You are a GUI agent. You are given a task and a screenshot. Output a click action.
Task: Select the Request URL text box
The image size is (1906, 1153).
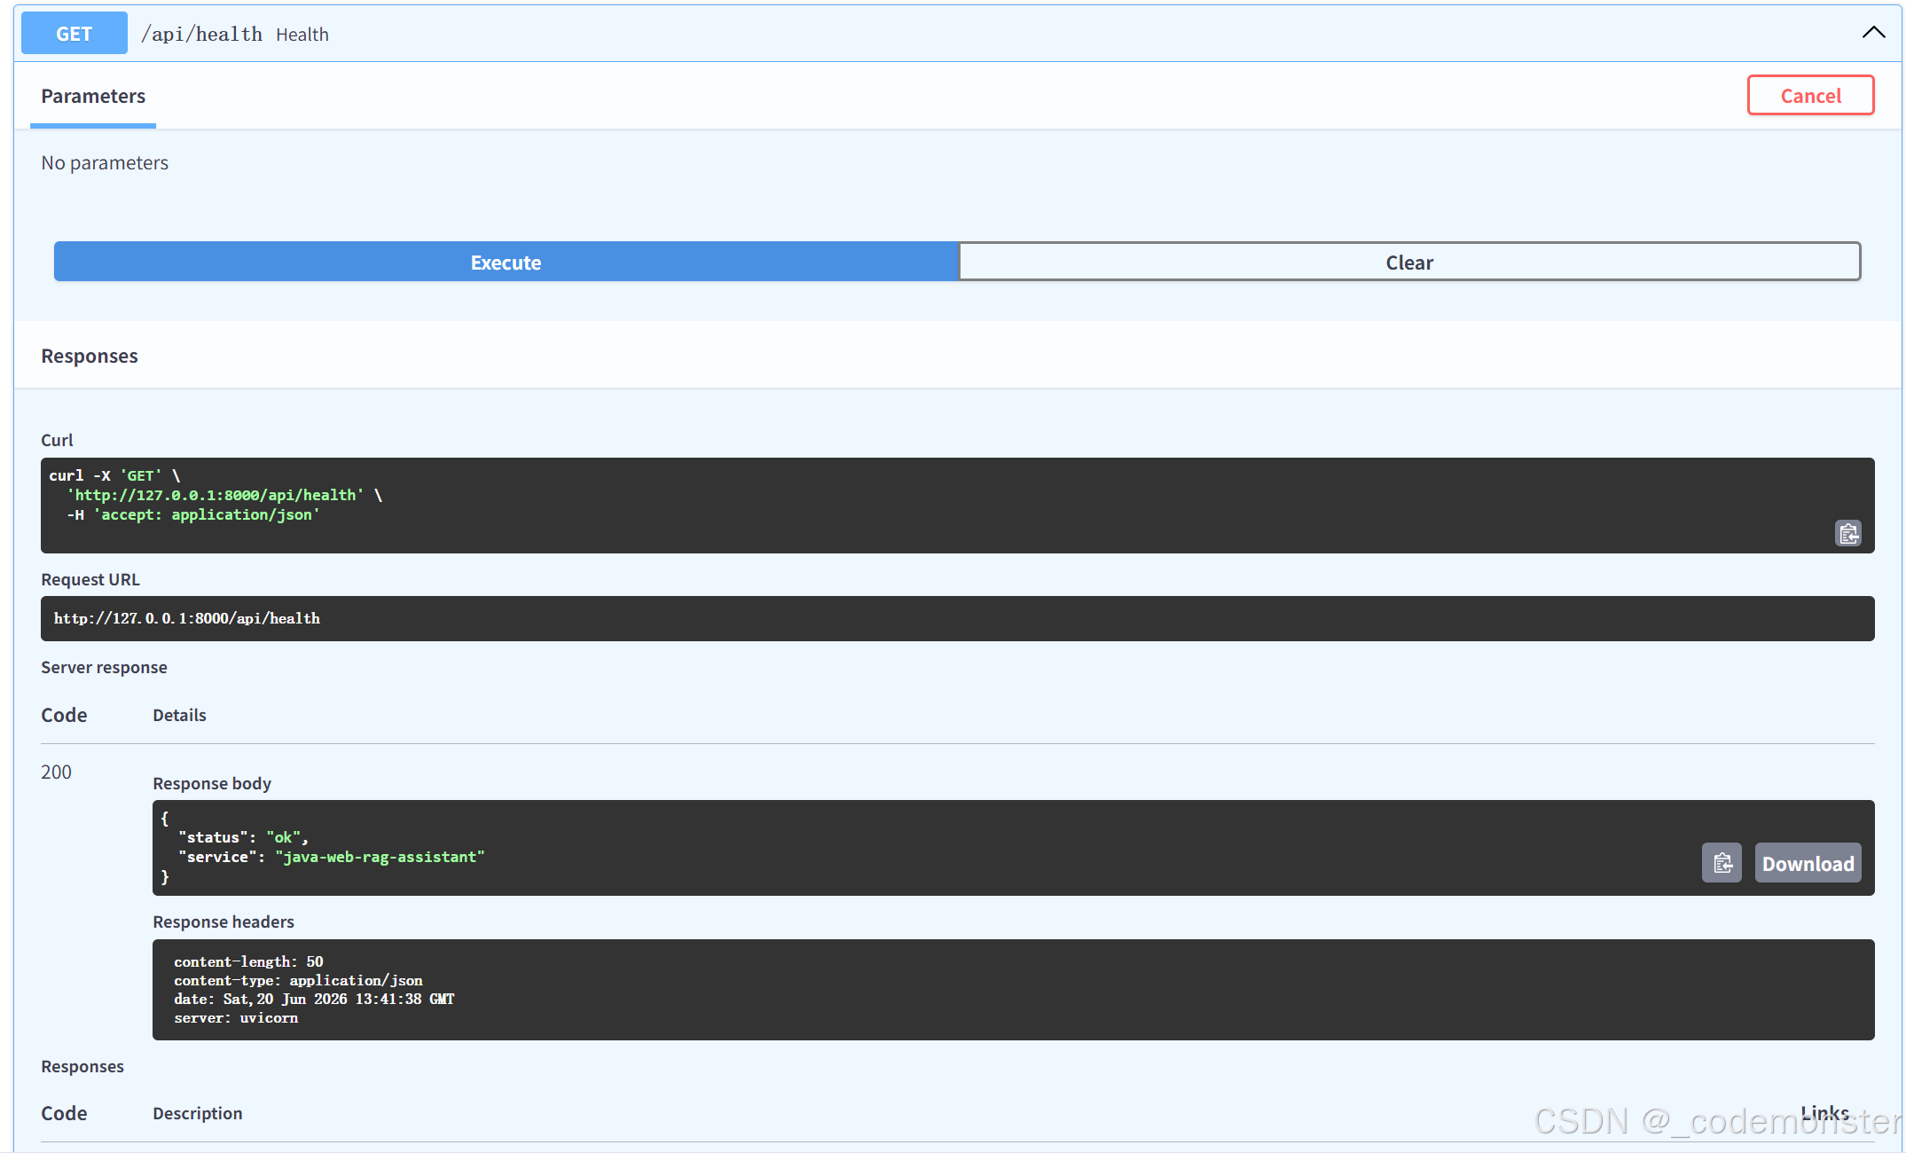pos(957,618)
